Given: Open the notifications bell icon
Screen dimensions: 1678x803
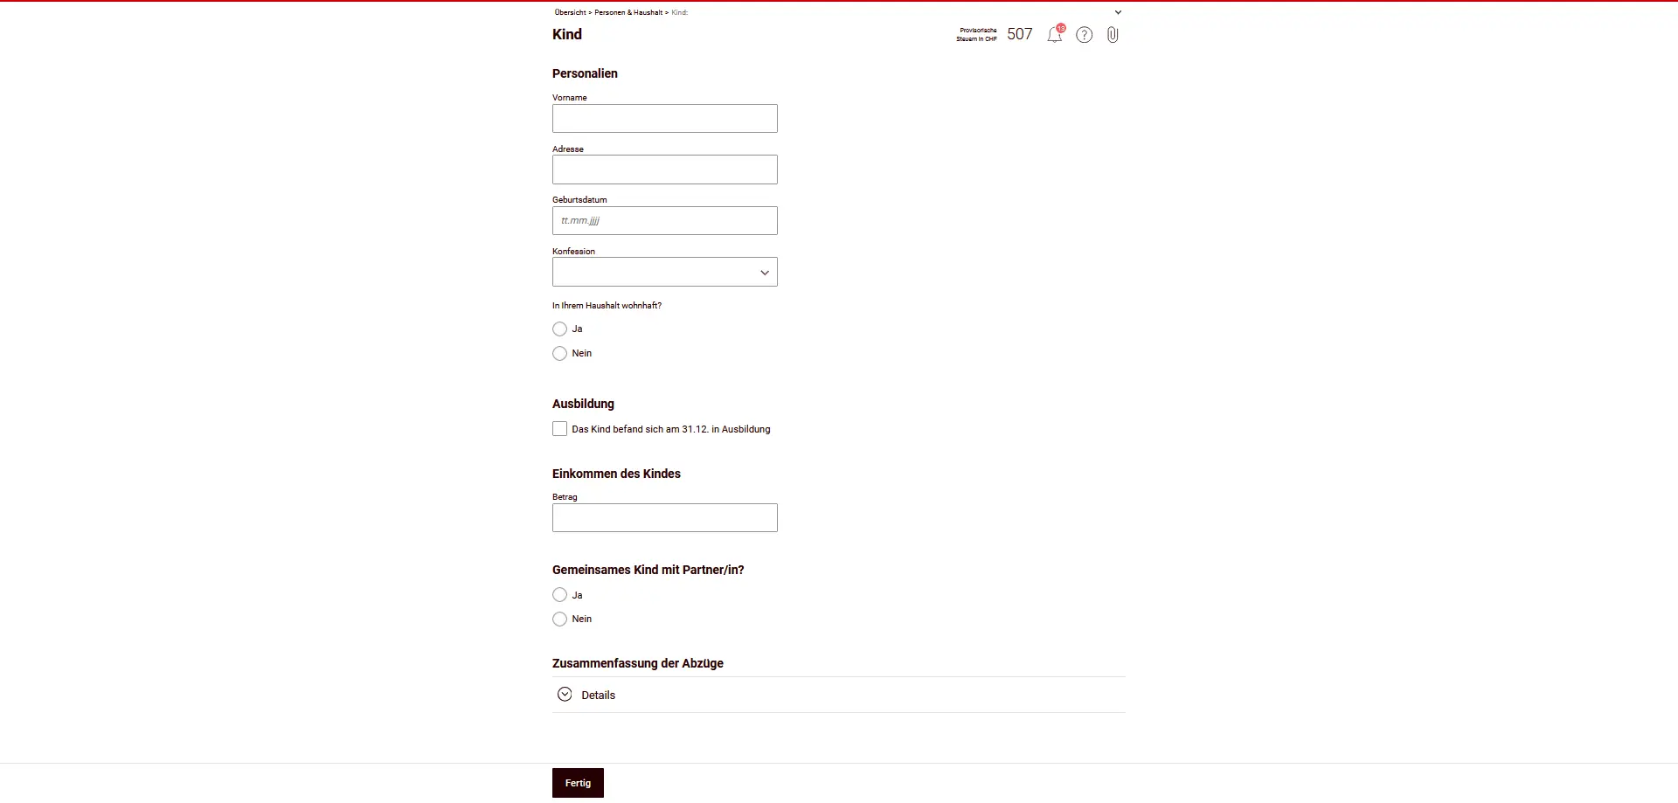Looking at the screenshot, I should [x=1055, y=35].
